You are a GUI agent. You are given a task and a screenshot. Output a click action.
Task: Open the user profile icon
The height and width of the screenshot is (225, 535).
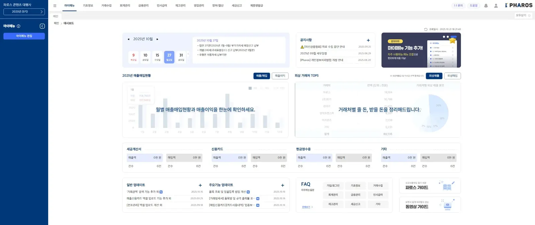pos(496,6)
